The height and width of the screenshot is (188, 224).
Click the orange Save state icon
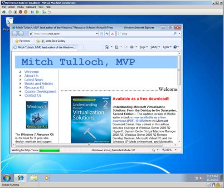pos(26,12)
